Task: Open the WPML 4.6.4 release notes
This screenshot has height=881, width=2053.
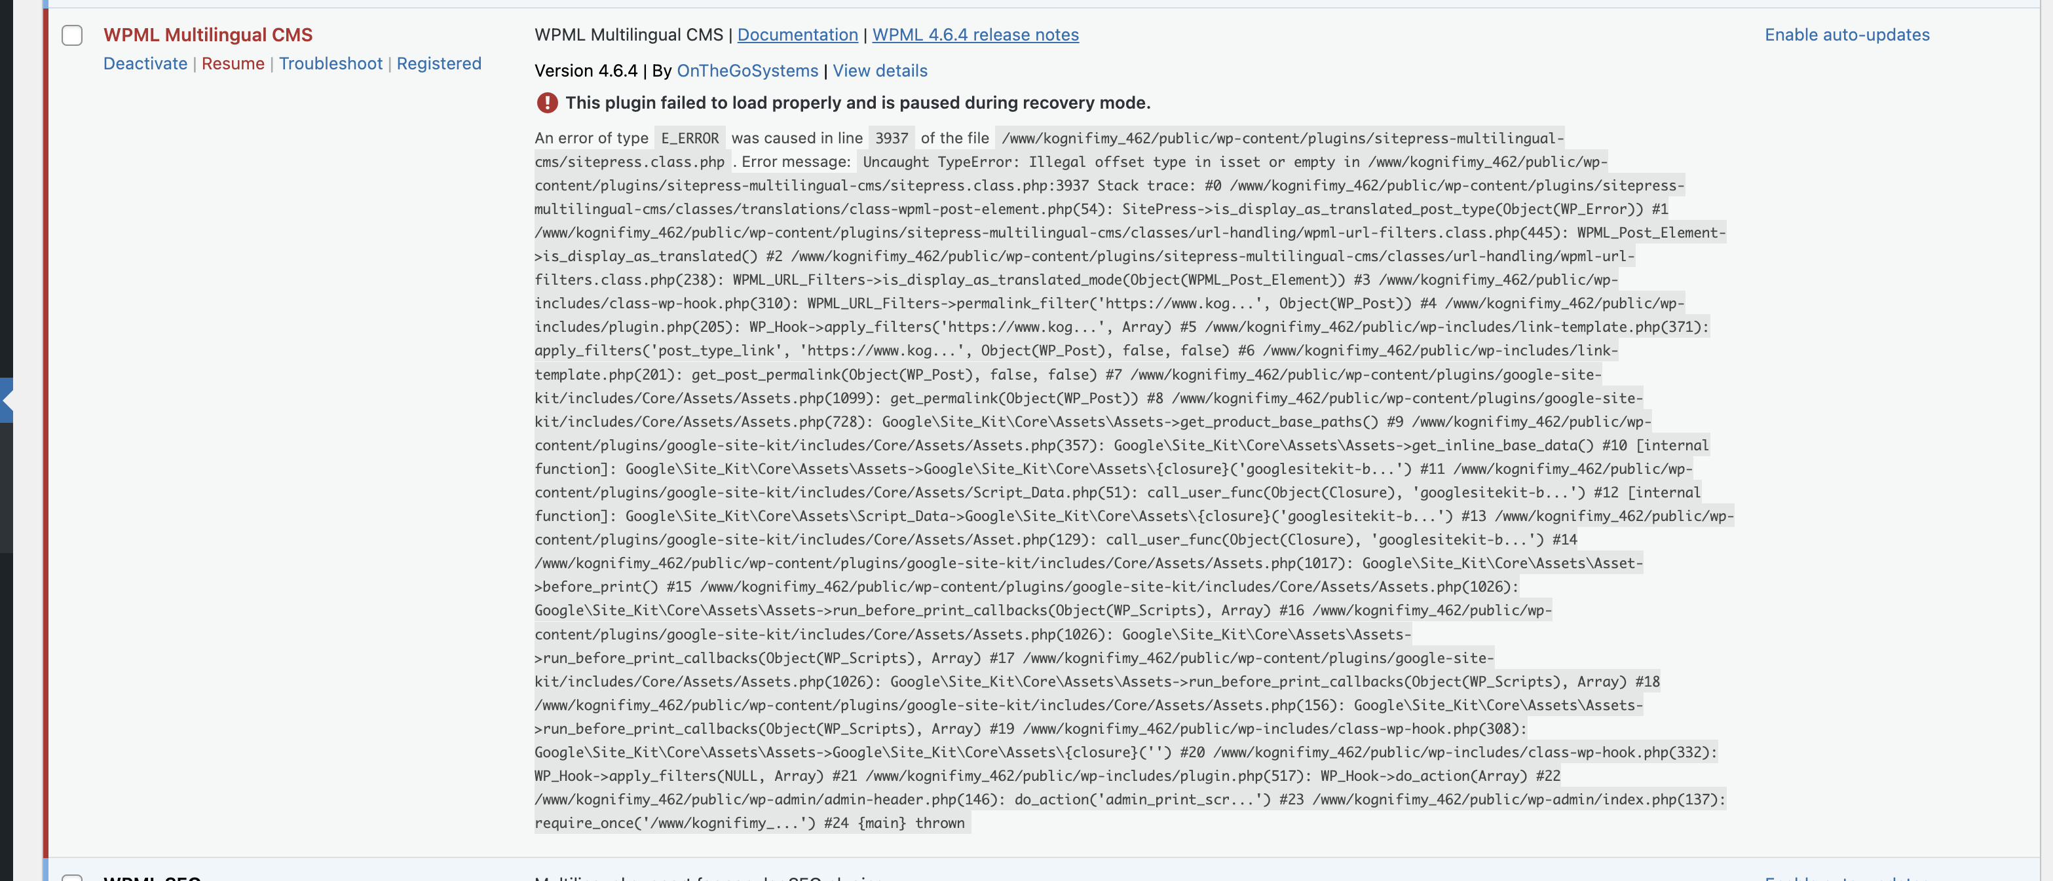Action: click(x=975, y=35)
